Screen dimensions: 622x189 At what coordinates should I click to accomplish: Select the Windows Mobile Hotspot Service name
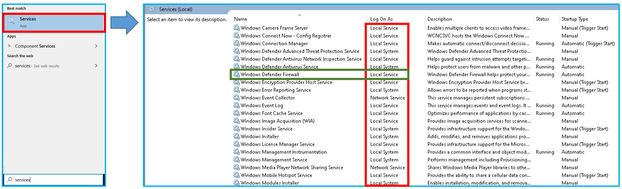click(x=277, y=175)
